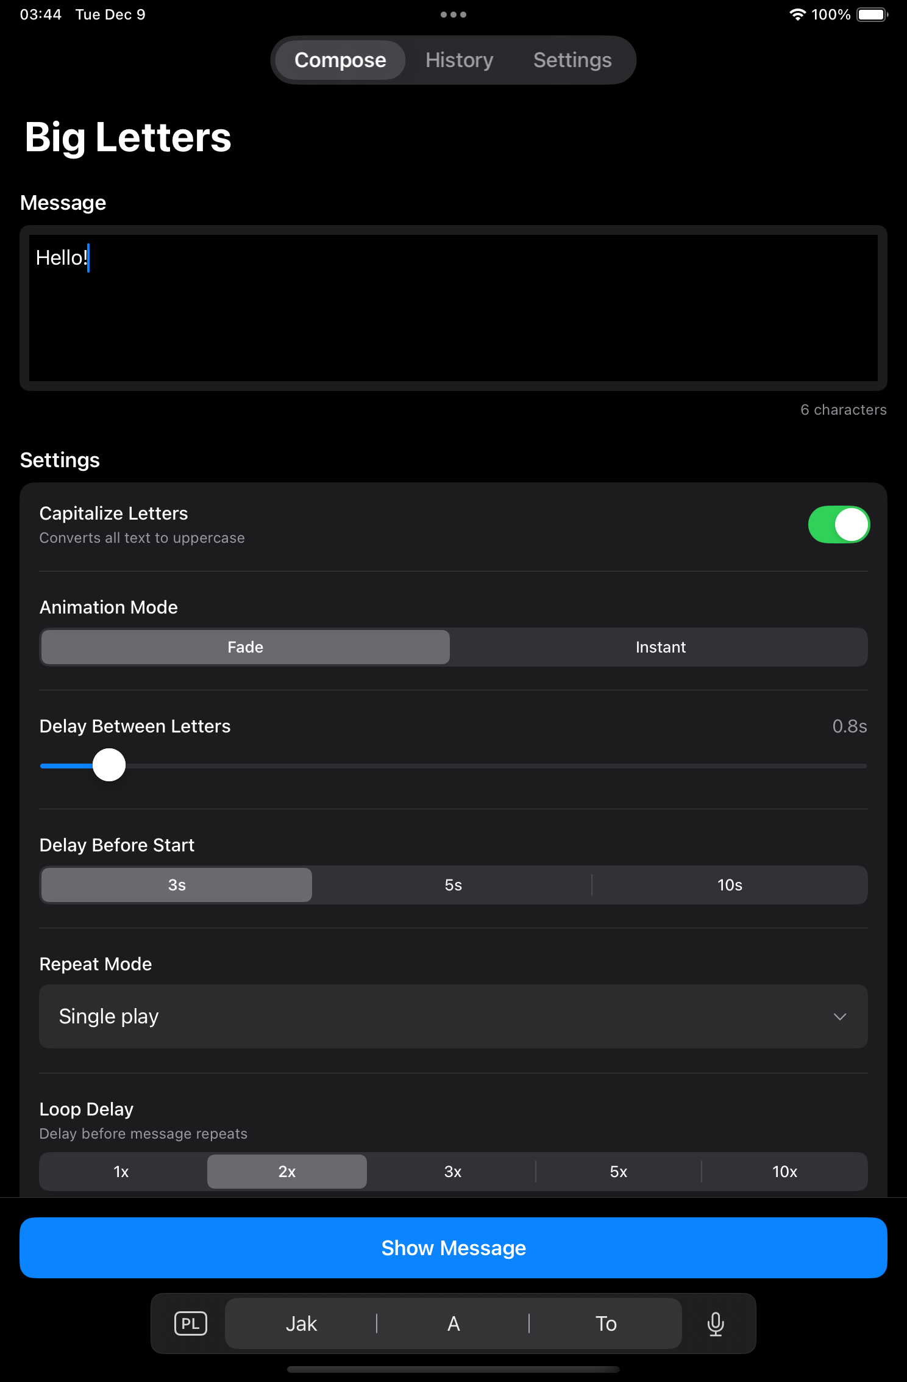907x1382 pixels.
Task: Tap the battery status icon
Action: [x=872, y=15]
